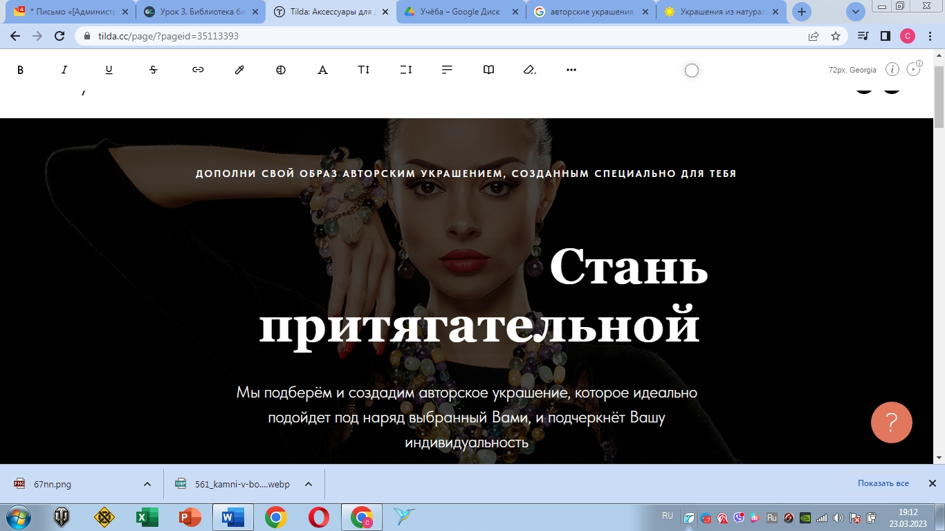Toggle the Chrome side panel
Screen dimensions: 945x531
(885, 36)
